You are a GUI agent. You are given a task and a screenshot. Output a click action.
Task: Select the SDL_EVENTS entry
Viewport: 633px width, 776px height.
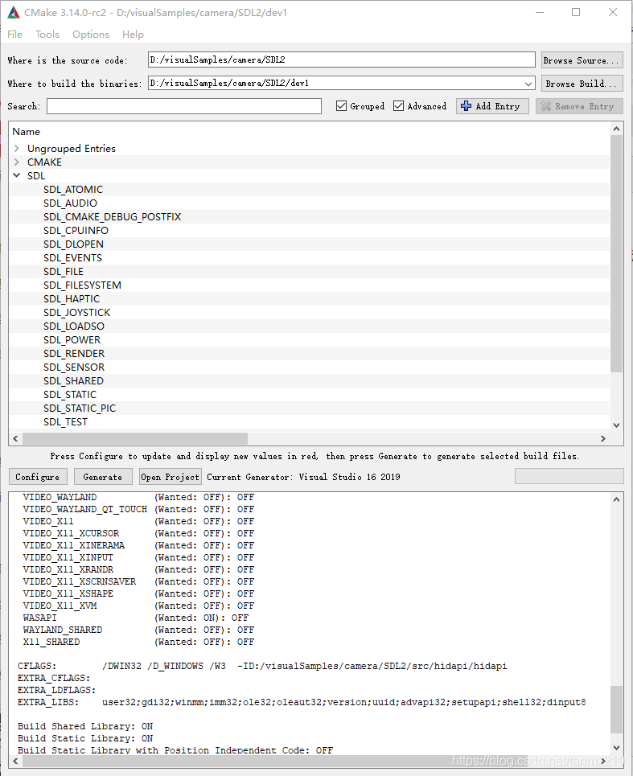(72, 258)
